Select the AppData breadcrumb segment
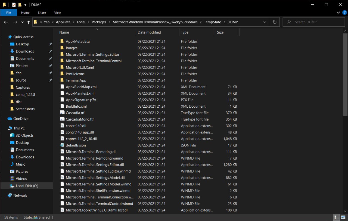This screenshot has height=221, width=348. pos(63,22)
